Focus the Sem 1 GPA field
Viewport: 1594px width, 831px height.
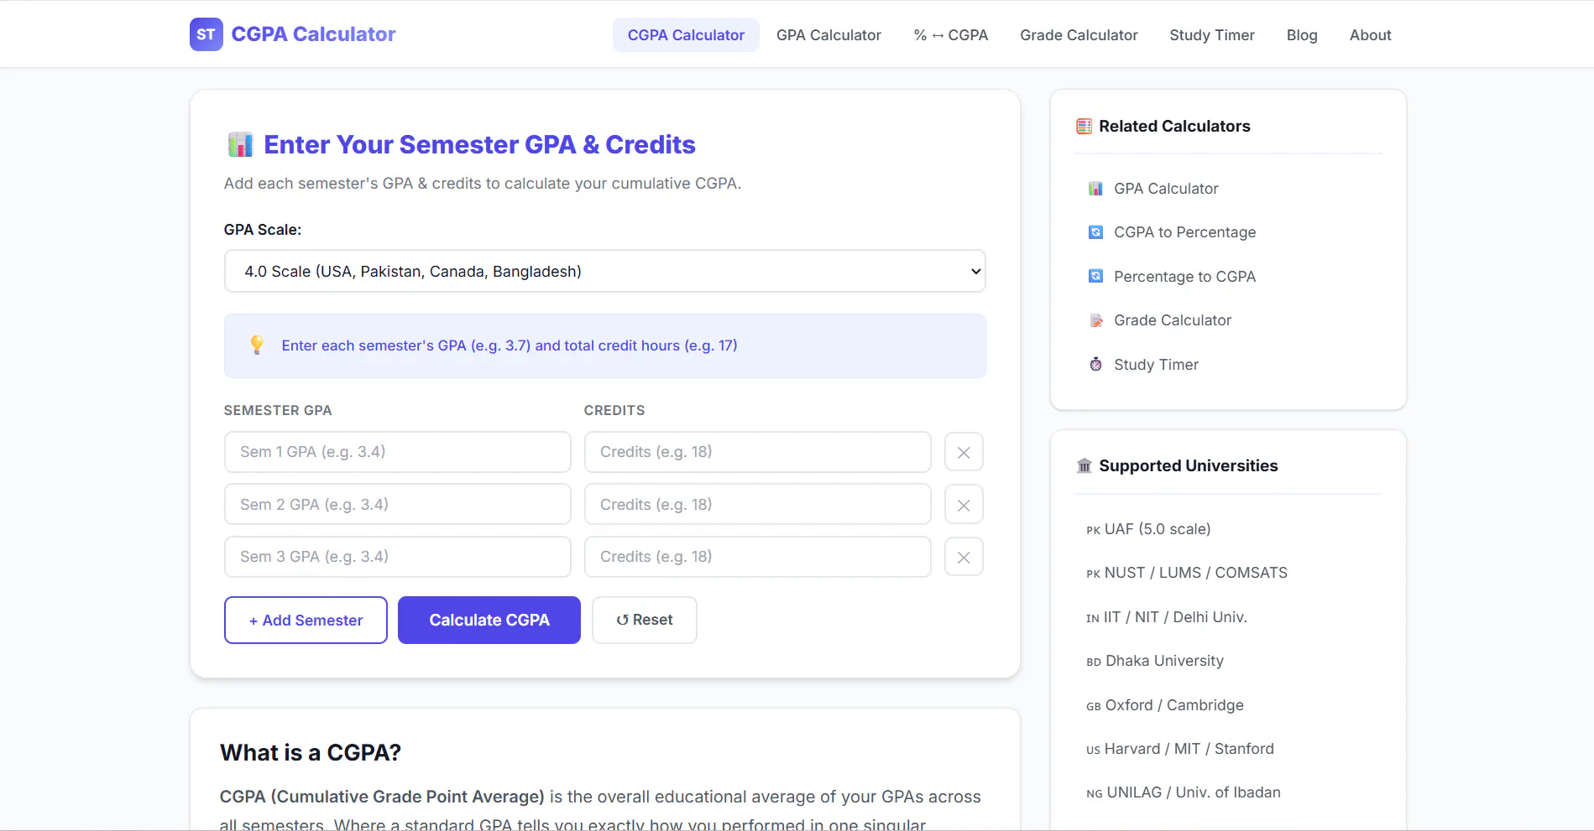tap(398, 452)
